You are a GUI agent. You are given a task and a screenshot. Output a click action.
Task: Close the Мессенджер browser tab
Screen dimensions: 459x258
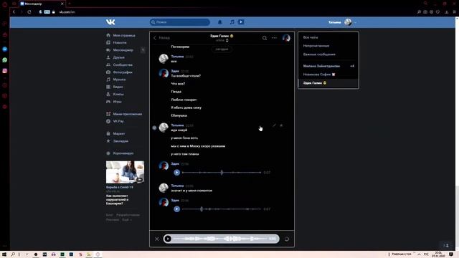pyautogui.click(x=62, y=4)
